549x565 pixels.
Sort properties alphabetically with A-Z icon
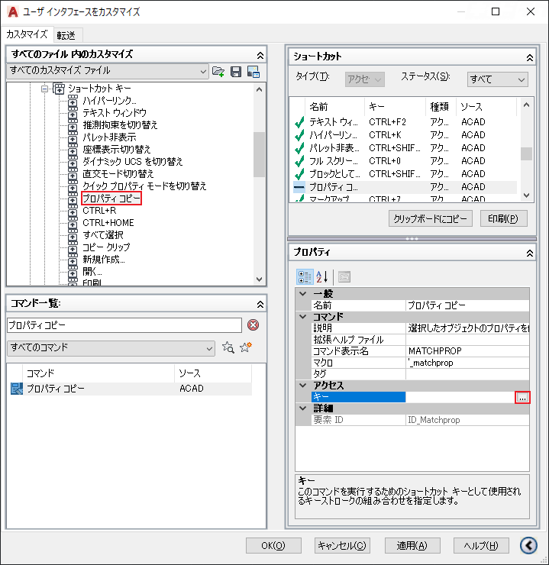322,276
